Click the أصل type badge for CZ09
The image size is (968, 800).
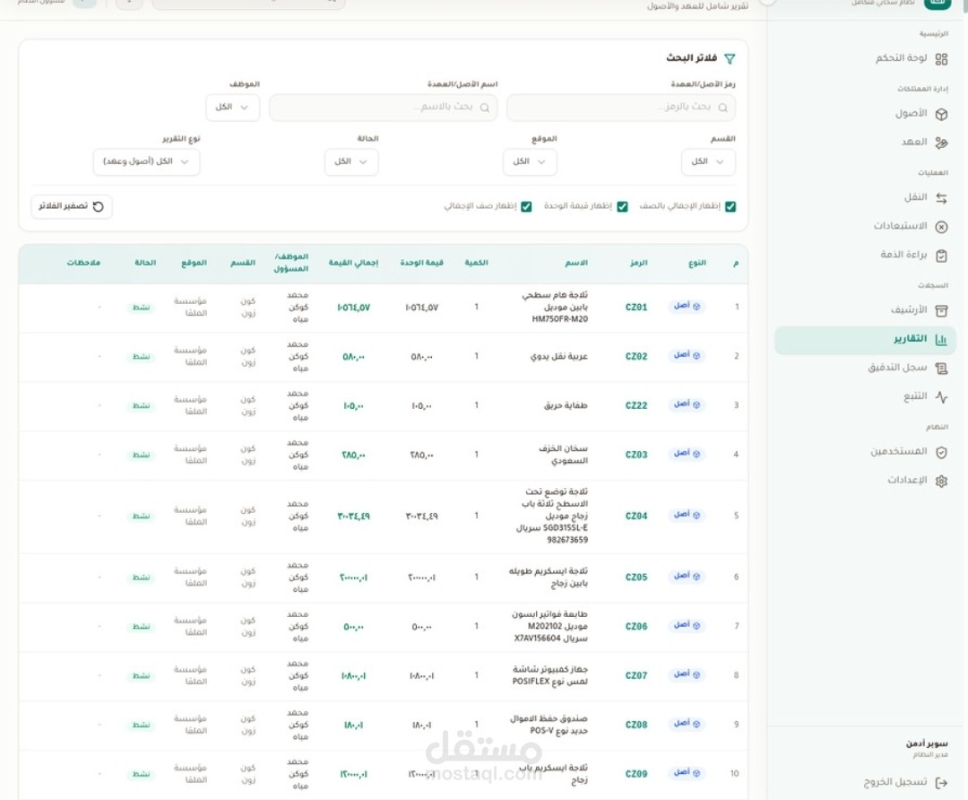pyautogui.click(x=687, y=772)
